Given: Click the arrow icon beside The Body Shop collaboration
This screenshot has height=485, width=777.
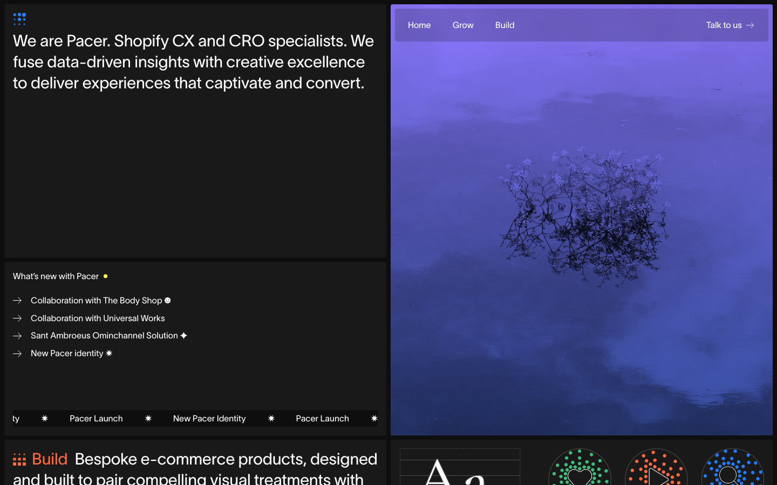Looking at the screenshot, I should 17,301.
